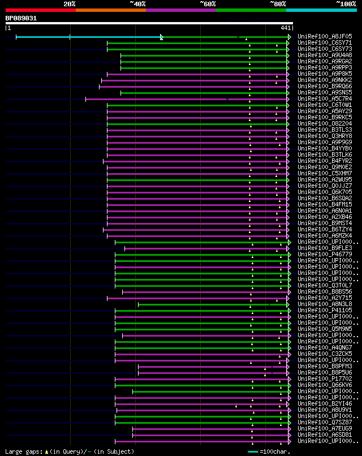Click the green ~80% legend segment
Screen dimensions: 362x456
251,10
